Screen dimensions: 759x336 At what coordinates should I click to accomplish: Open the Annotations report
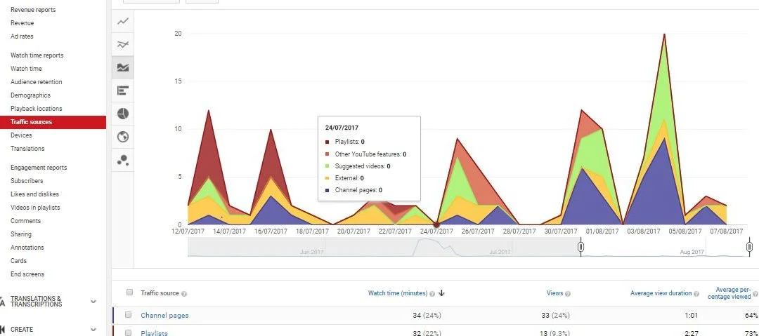(27, 248)
